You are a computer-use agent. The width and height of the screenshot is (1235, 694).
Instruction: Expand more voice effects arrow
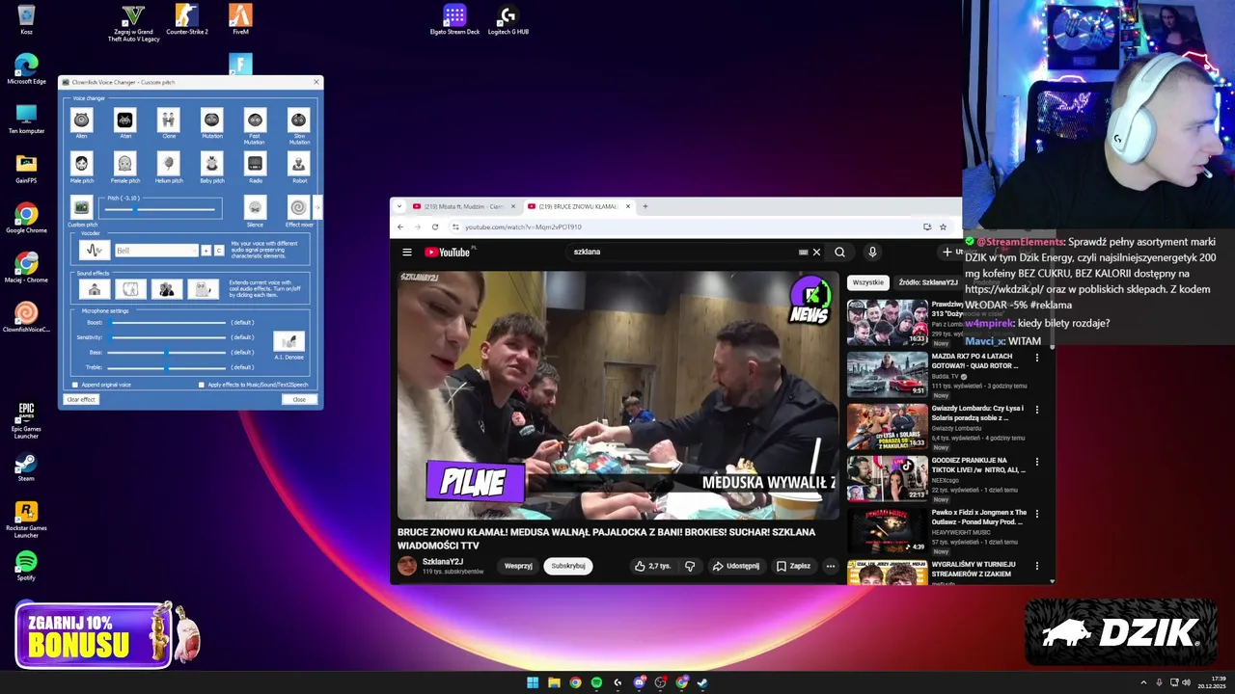coord(317,207)
